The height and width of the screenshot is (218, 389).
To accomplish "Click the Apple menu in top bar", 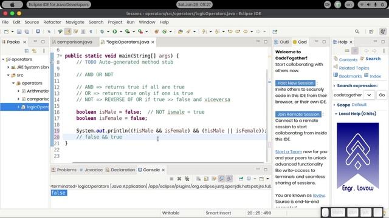I will [x=12, y=4].
